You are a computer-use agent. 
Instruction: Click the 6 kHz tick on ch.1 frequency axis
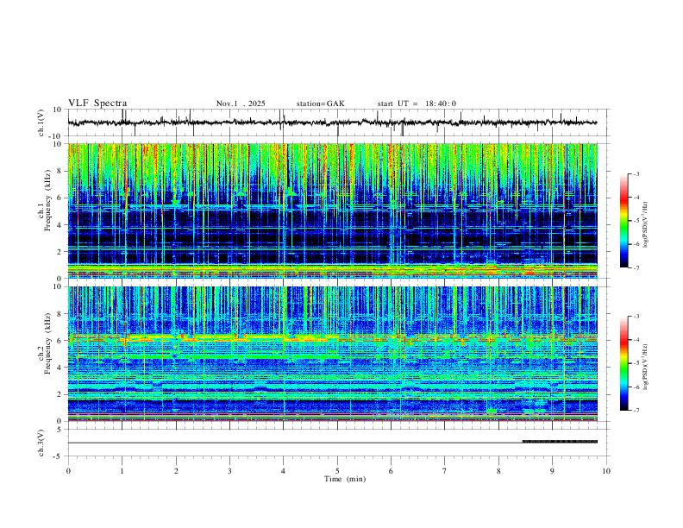(60, 198)
